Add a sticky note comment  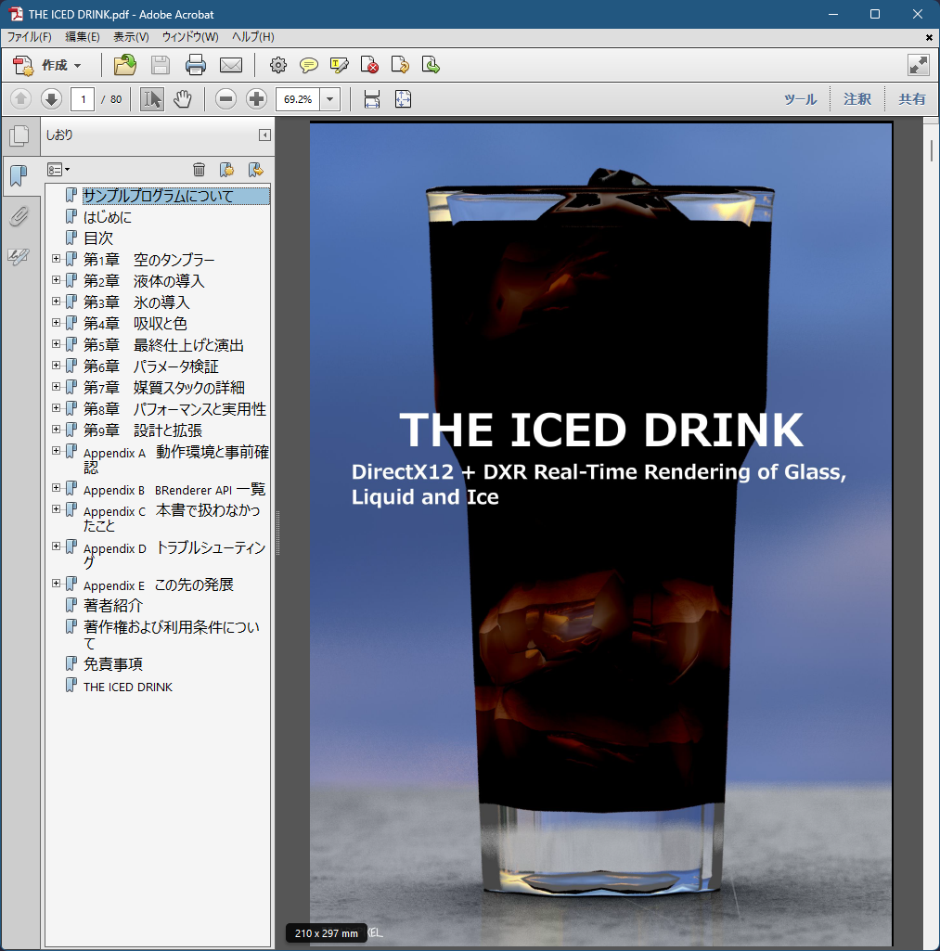pos(309,65)
